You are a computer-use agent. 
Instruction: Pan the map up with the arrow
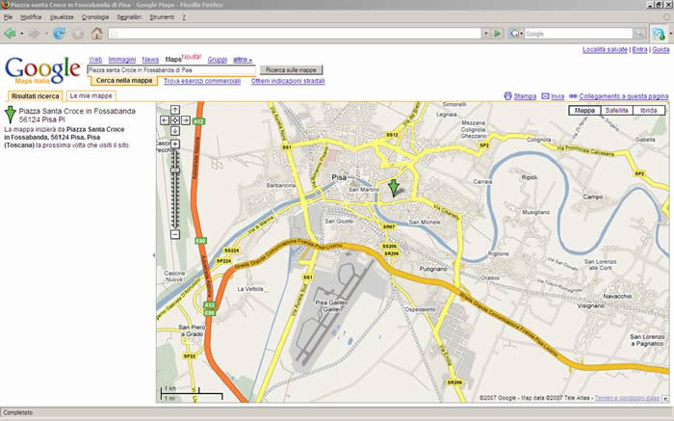(x=175, y=110)
